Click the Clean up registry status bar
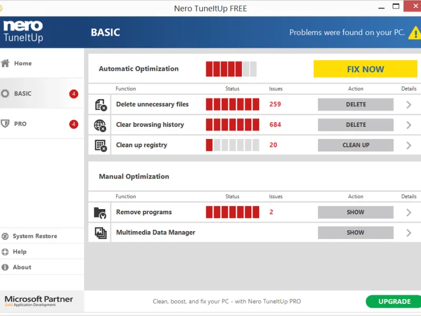421x316 pixels. (233, 145)
